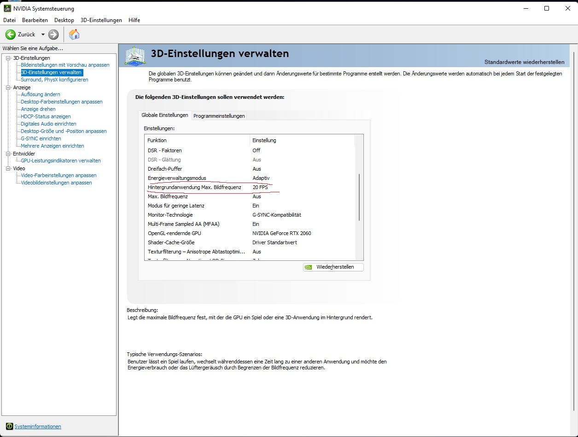Screen dimensions: 578x437
Task: Click the Wiederherstellen button
Action: 333,267
